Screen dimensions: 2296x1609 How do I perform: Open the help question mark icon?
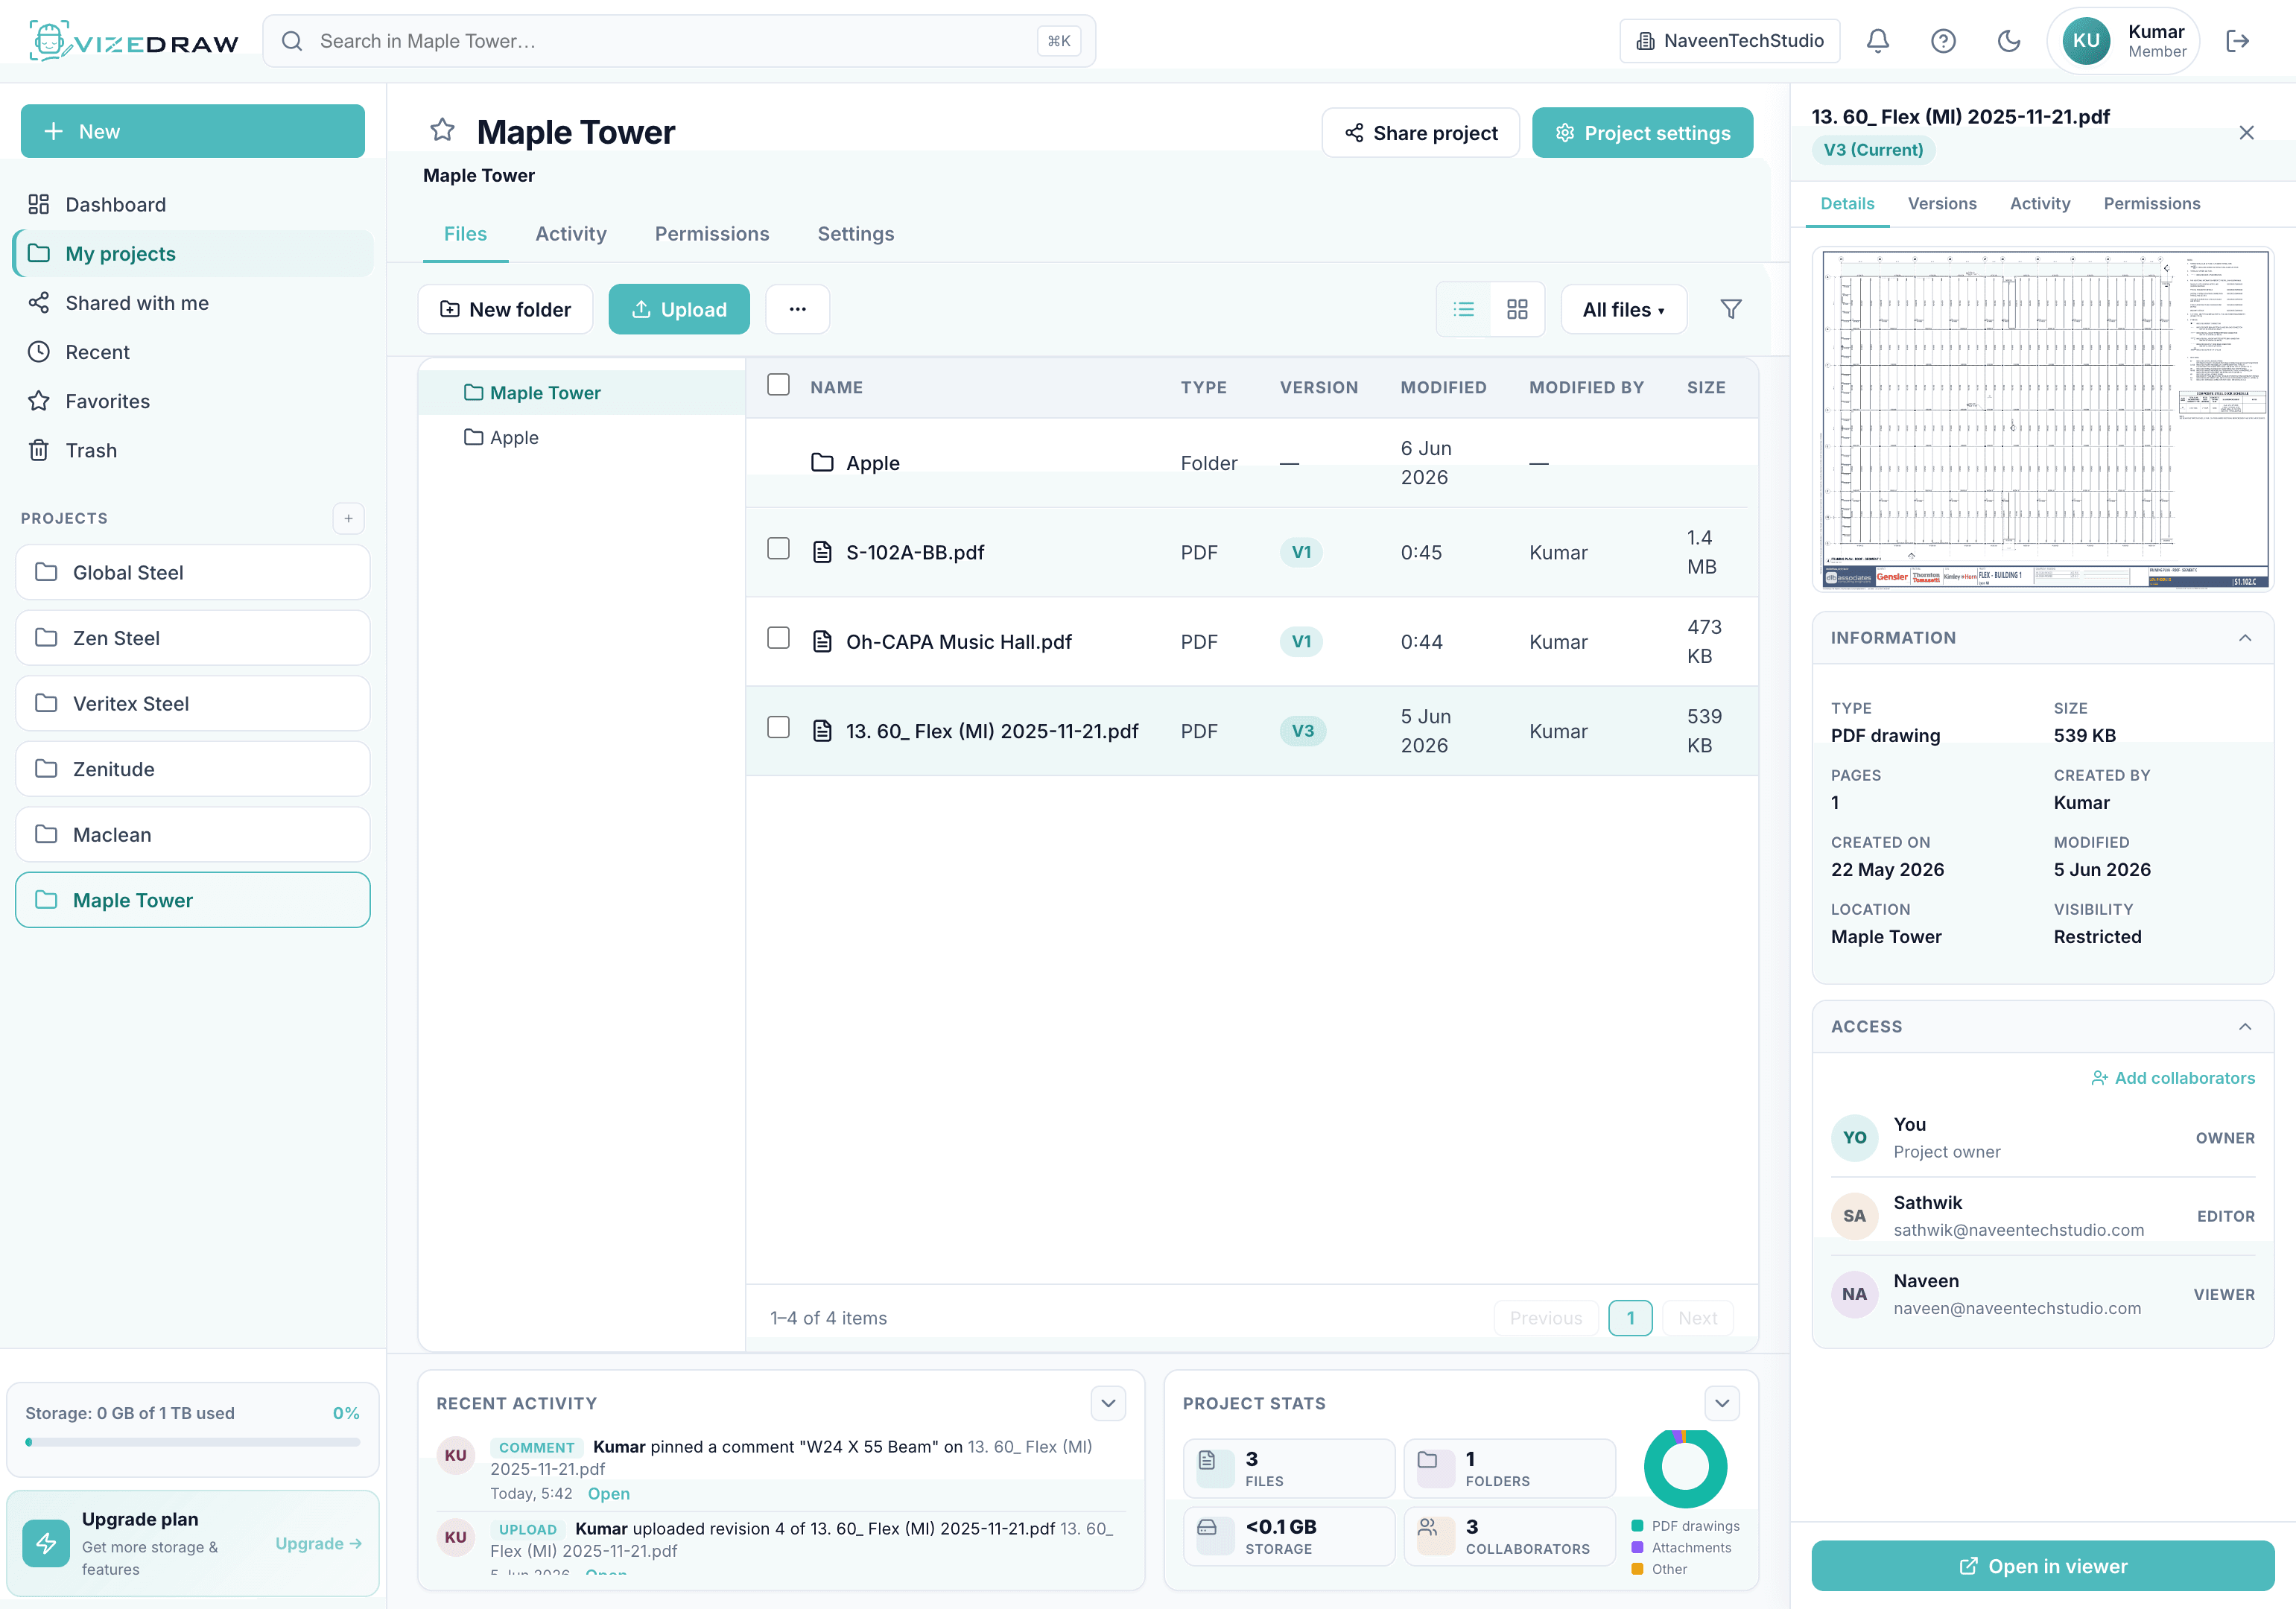(1942, 41)
